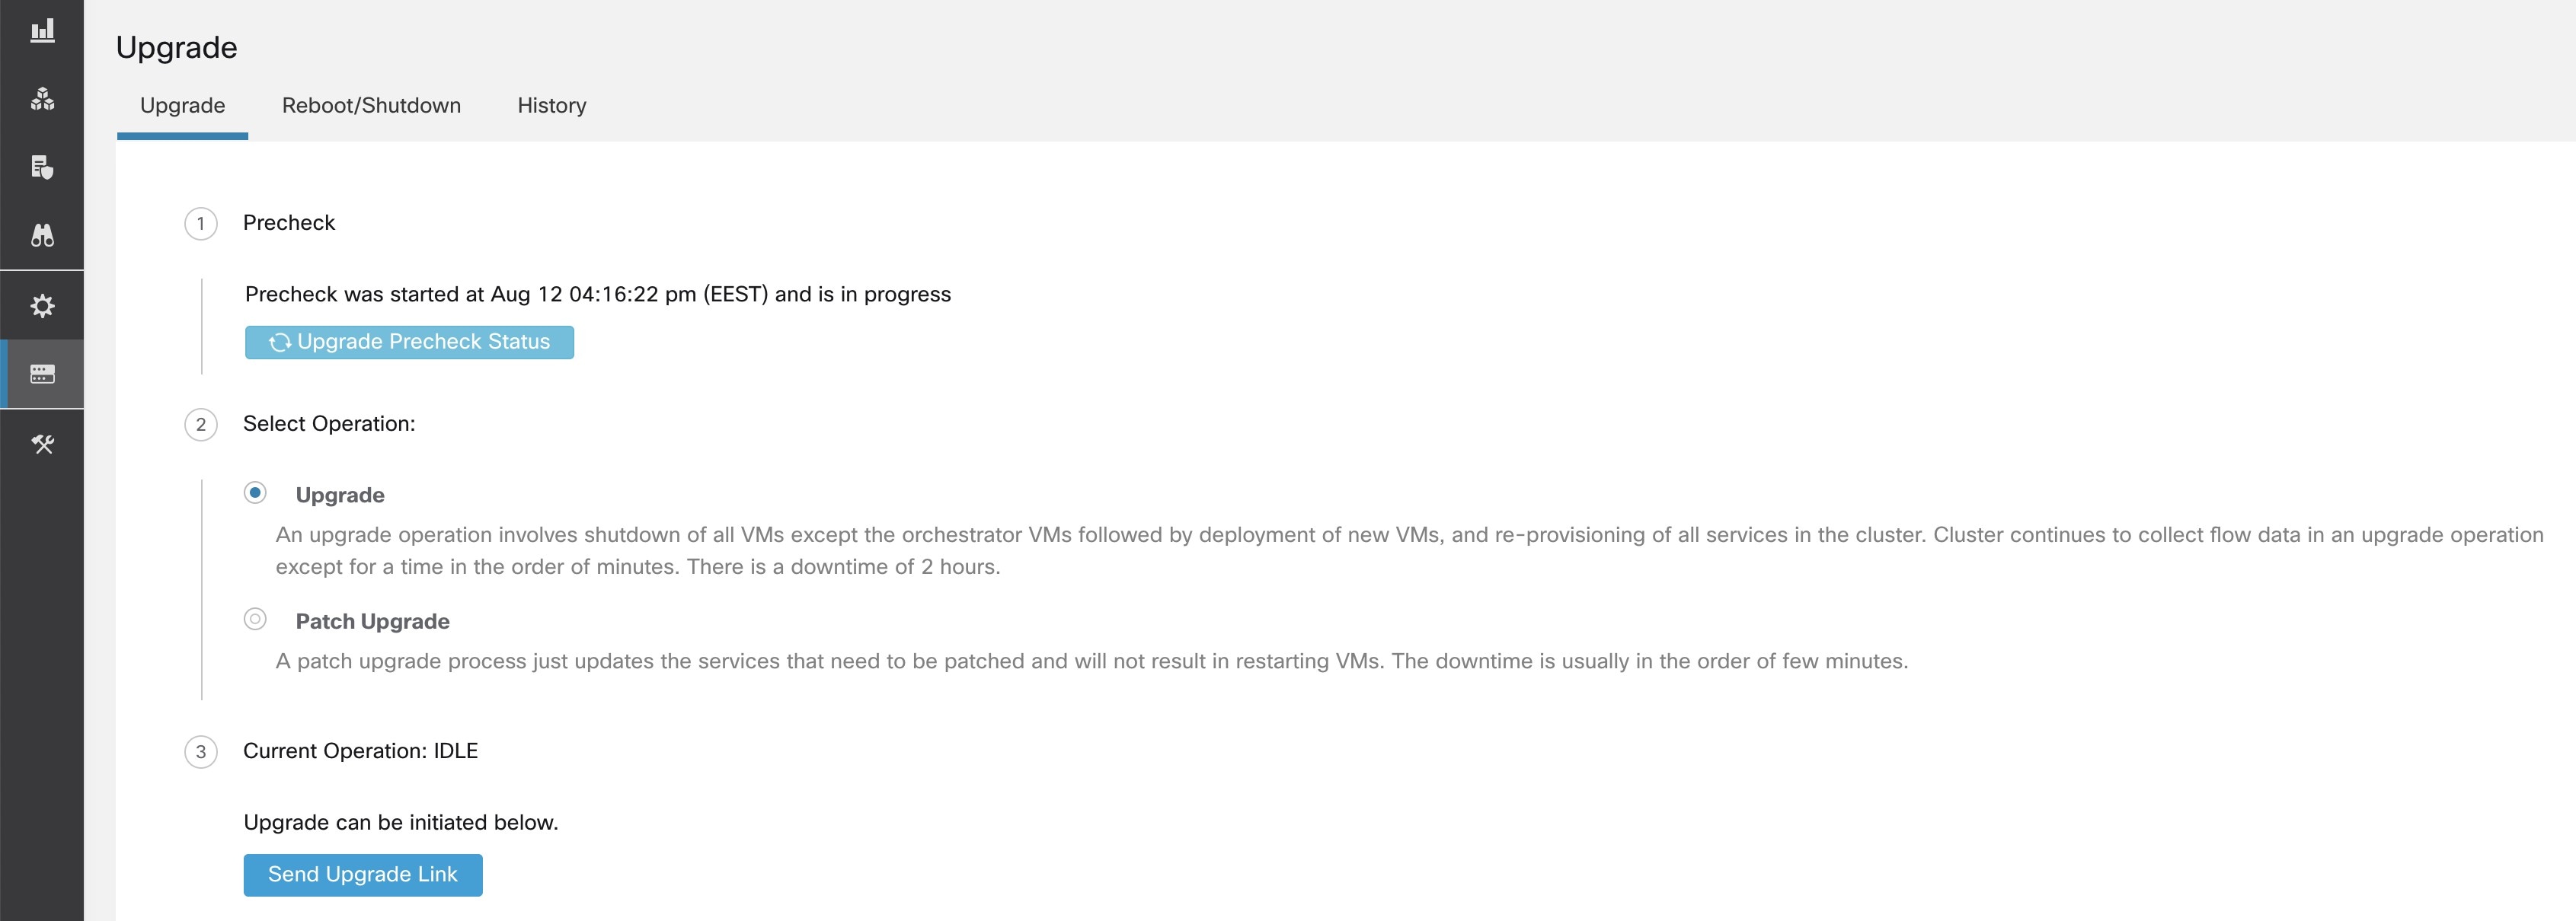
Task: Click the Send Upgrade Link button
Action: [363, 873]
